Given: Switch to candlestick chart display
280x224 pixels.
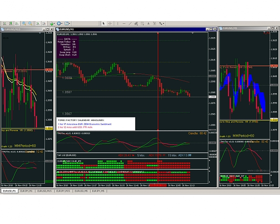Looking at the screenshot, I should coord(11,23).
